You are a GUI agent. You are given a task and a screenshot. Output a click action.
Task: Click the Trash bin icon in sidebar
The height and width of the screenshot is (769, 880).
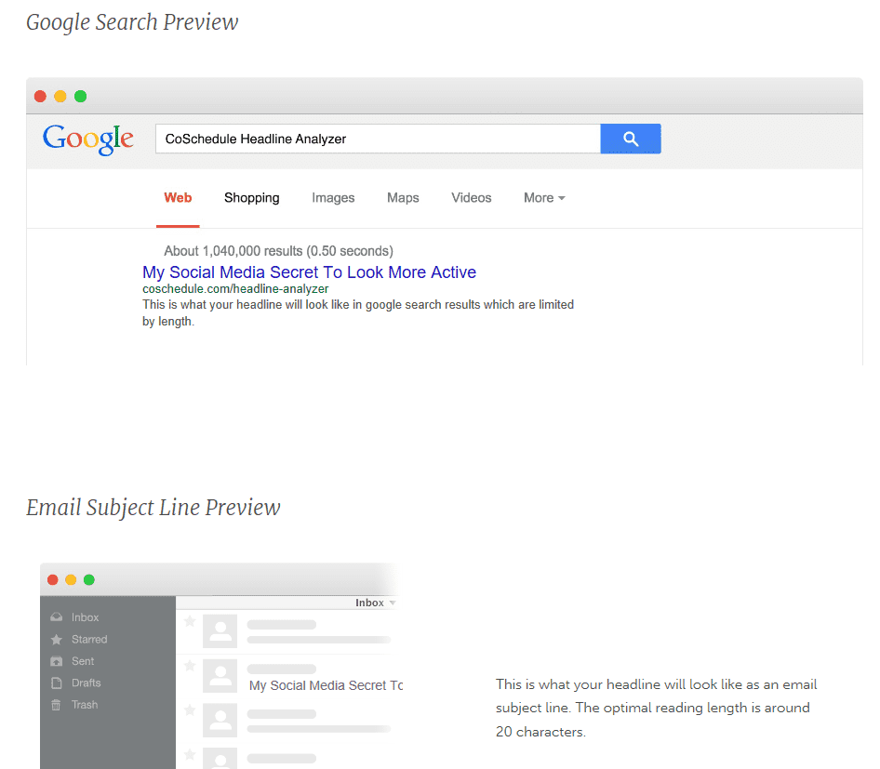coord(56,705)
